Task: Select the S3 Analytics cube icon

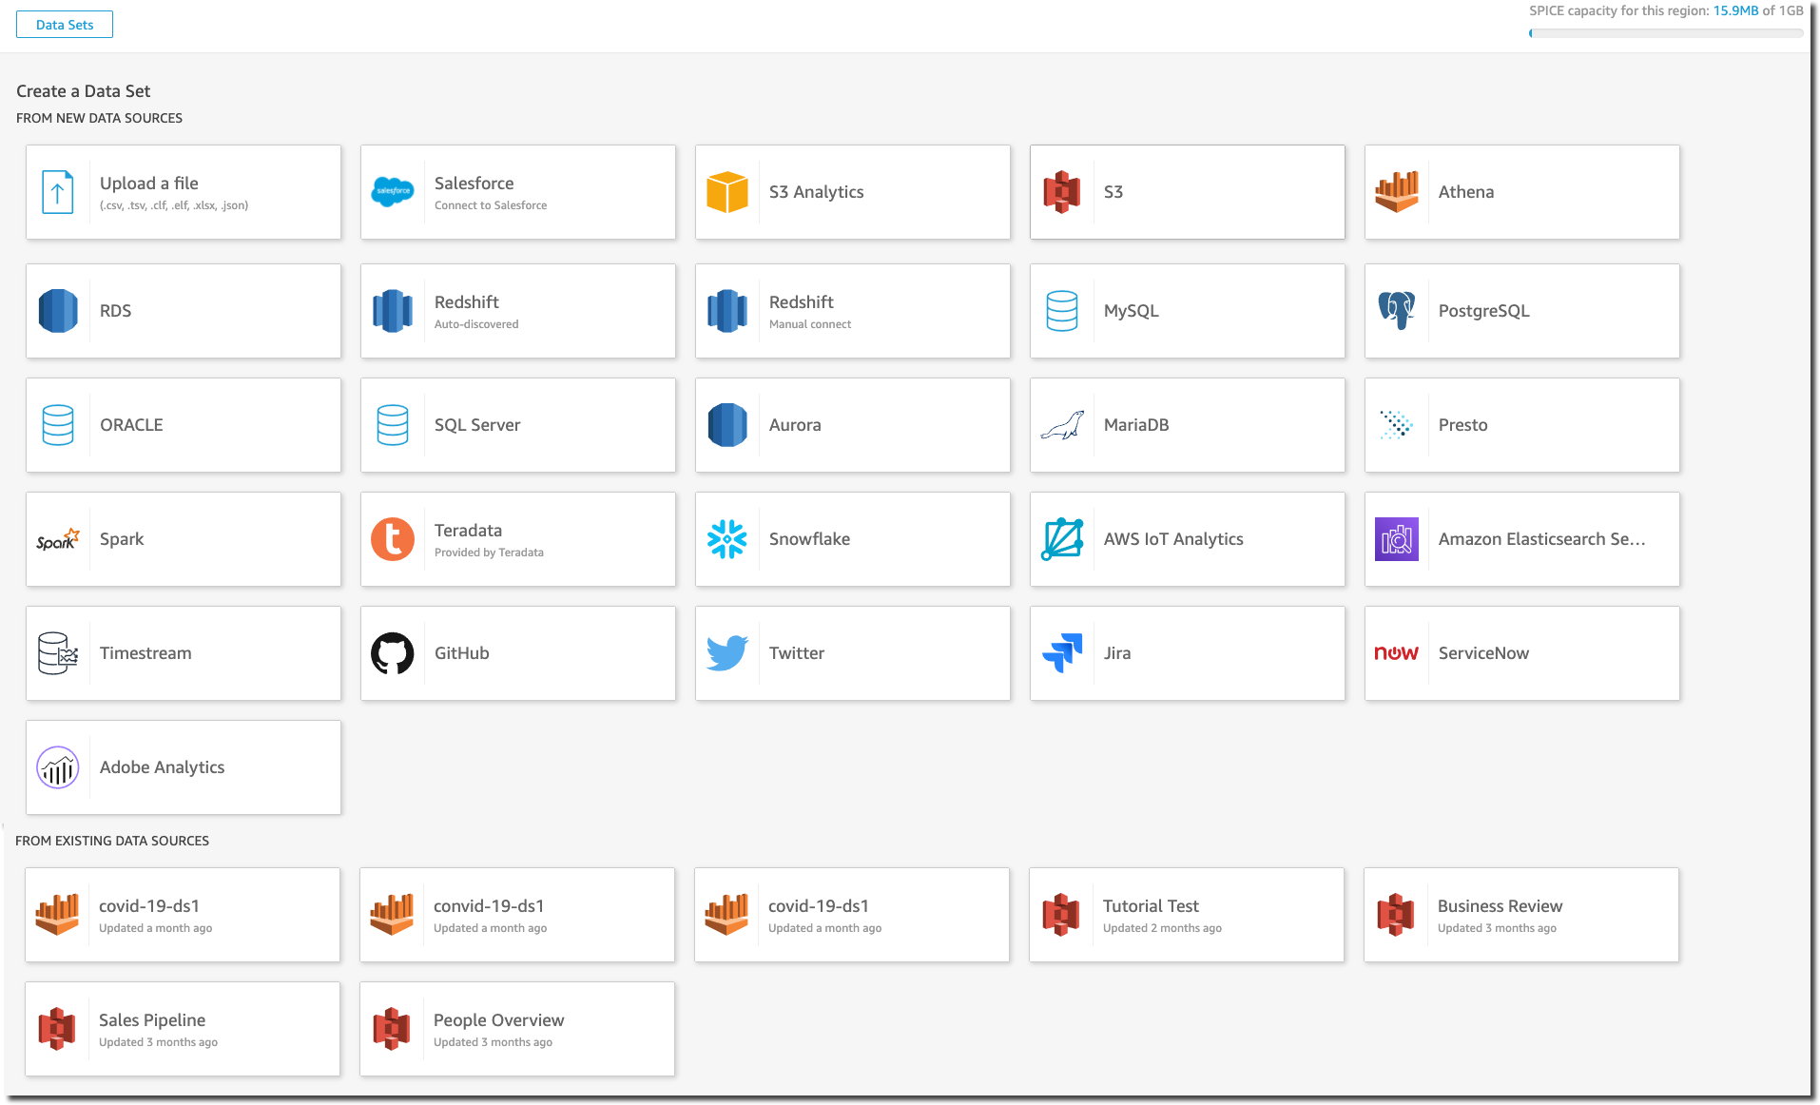Action: [727, 192]
